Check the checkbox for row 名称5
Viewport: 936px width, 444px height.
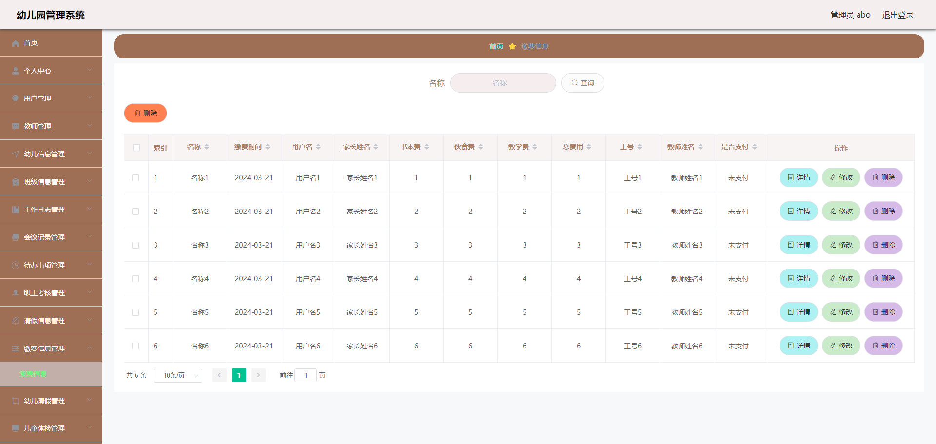tap(136, 312)
